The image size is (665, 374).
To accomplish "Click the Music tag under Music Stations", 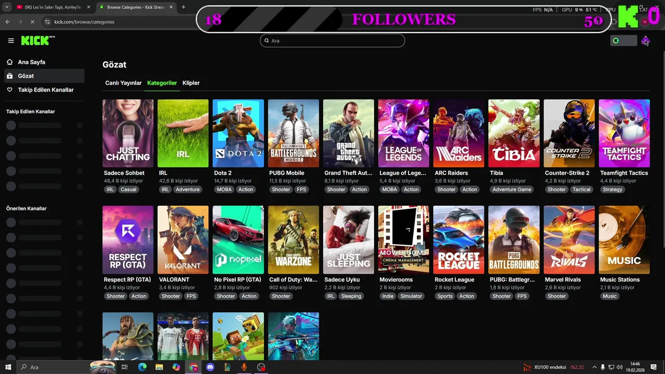I will click(610, 296).
